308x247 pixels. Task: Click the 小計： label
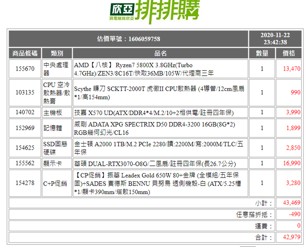[264, 203]
